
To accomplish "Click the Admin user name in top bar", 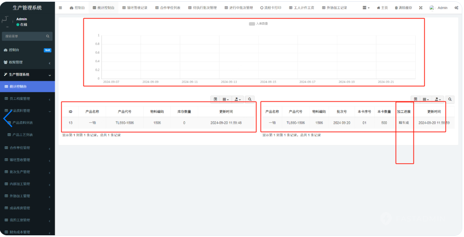I will tap(442, 8).
